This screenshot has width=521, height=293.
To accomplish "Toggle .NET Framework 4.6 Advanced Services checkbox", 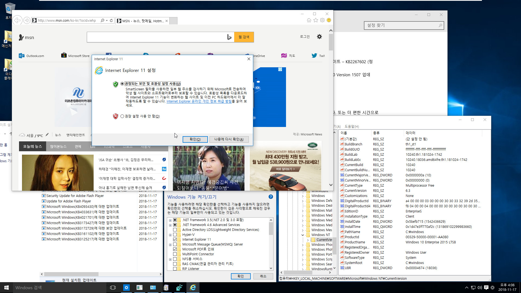I will (175, 225).
